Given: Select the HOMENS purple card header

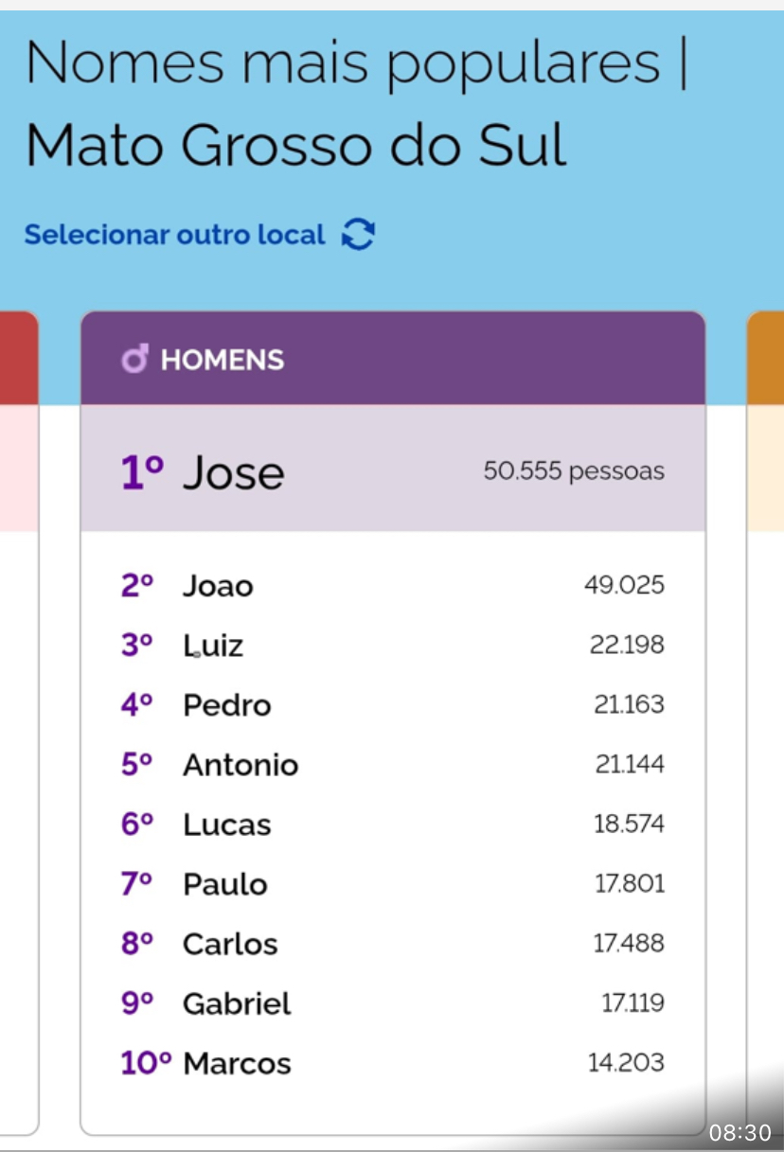Looking at the screenshot, I should click(393, 359).
